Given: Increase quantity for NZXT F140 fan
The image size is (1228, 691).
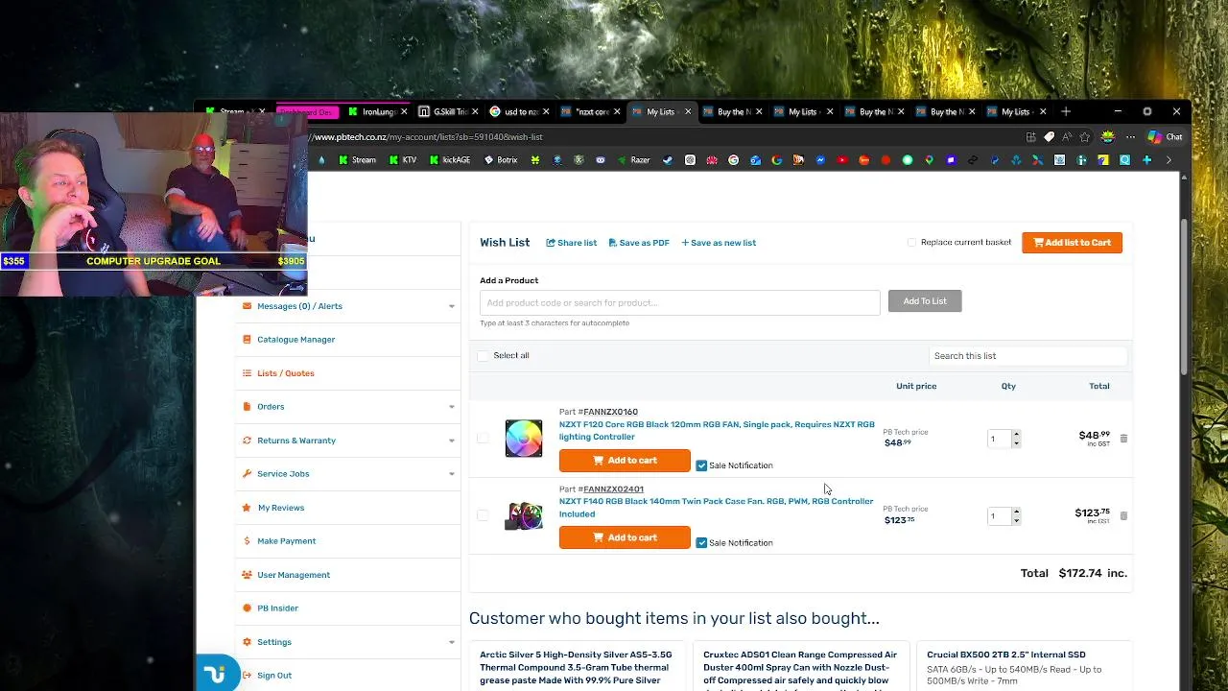Looking at the screenshot, I should [x=1016, y=512].
